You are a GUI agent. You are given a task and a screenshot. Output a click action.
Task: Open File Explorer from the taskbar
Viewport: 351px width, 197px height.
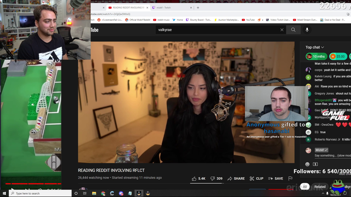(94, 193)
